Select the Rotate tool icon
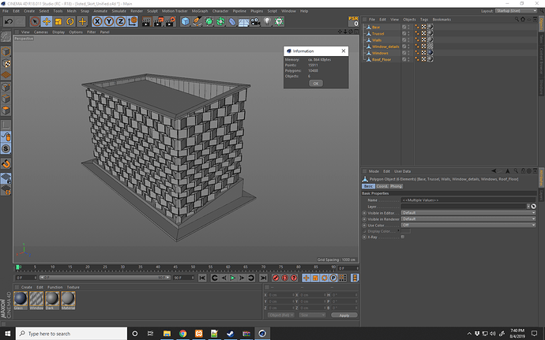 tap(69, 21)
